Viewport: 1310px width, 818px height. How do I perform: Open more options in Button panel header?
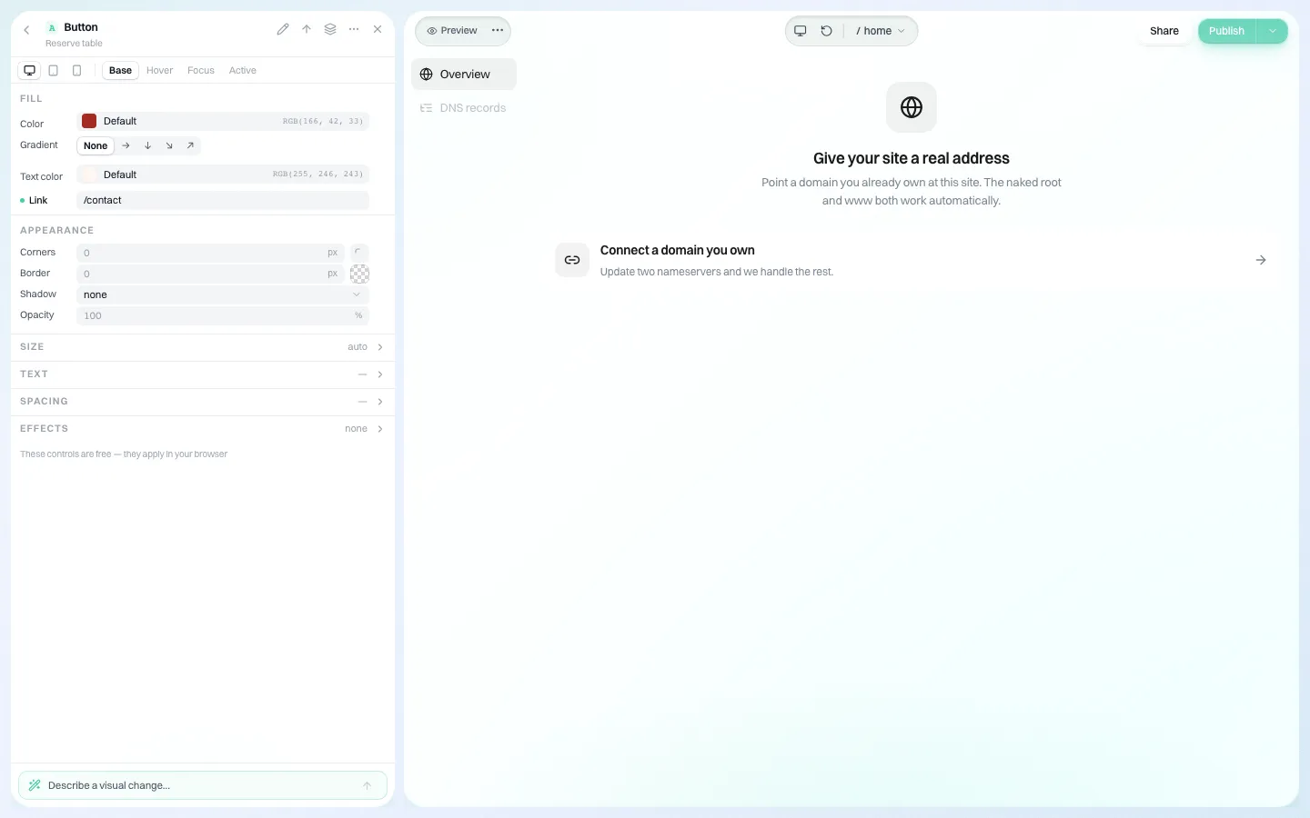[x=354, y=29]
